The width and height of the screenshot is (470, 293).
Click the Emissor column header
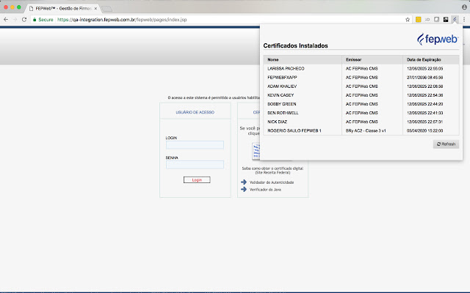tap(372, 60)
